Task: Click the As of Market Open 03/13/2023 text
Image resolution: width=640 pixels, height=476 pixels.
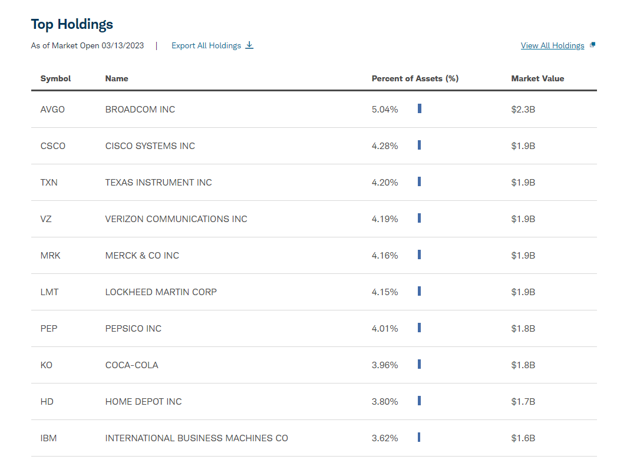Action: [87, 46]
